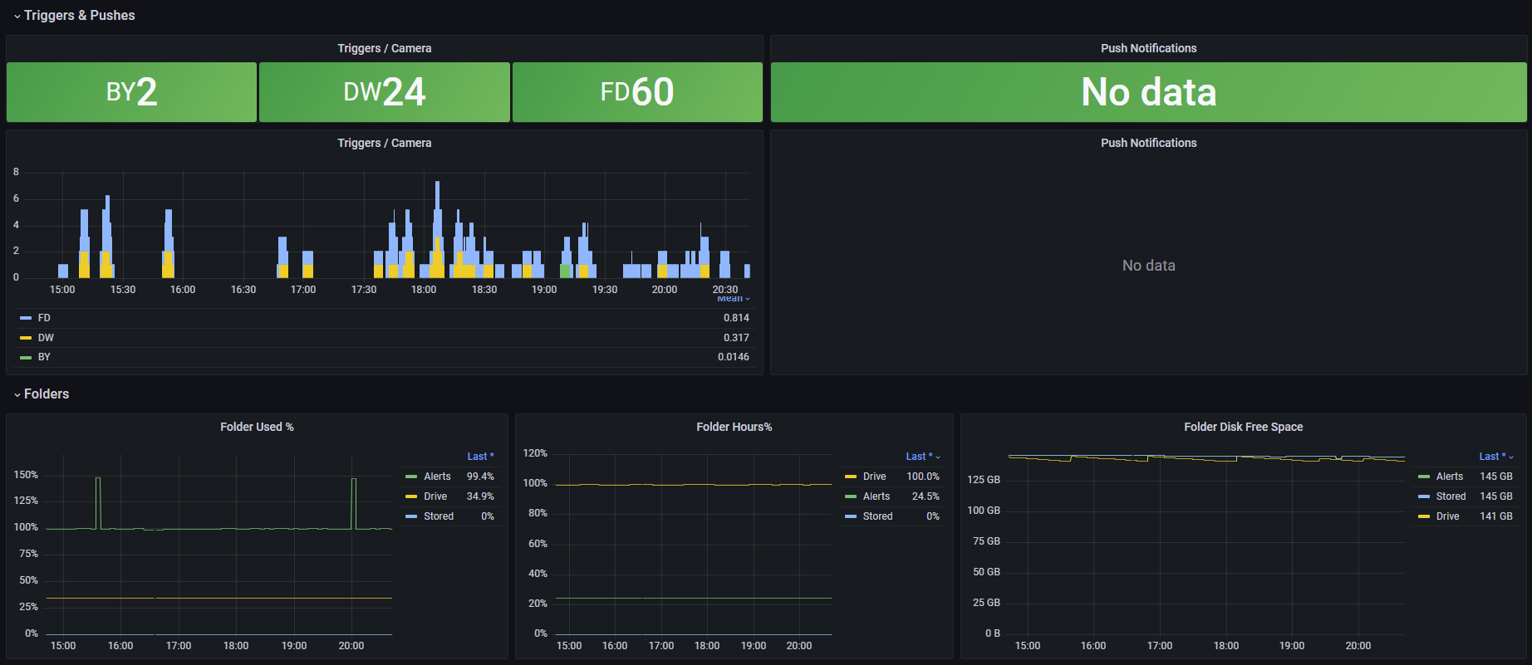Toggle Drive series in Folder Hours% legend

[x=875, y=477]
